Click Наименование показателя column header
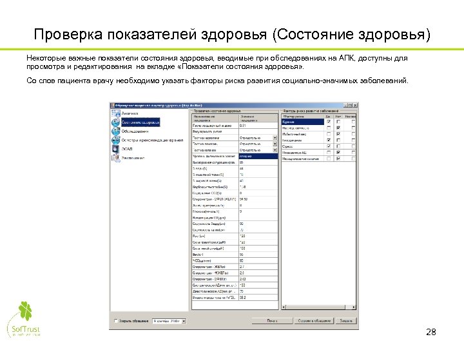The width and height of the screenshot is (464, 348). [215, 119]
